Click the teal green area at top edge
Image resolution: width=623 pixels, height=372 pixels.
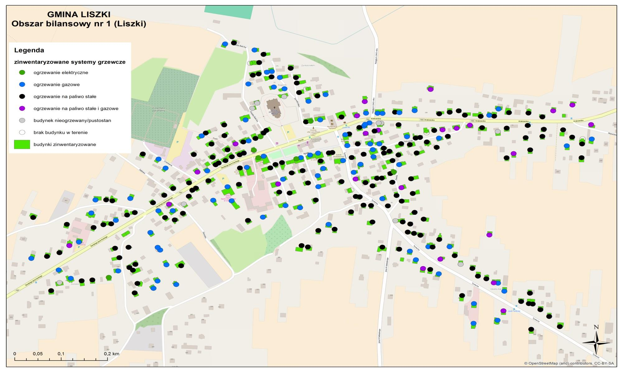pyautogui.click(x=229, y=13)
